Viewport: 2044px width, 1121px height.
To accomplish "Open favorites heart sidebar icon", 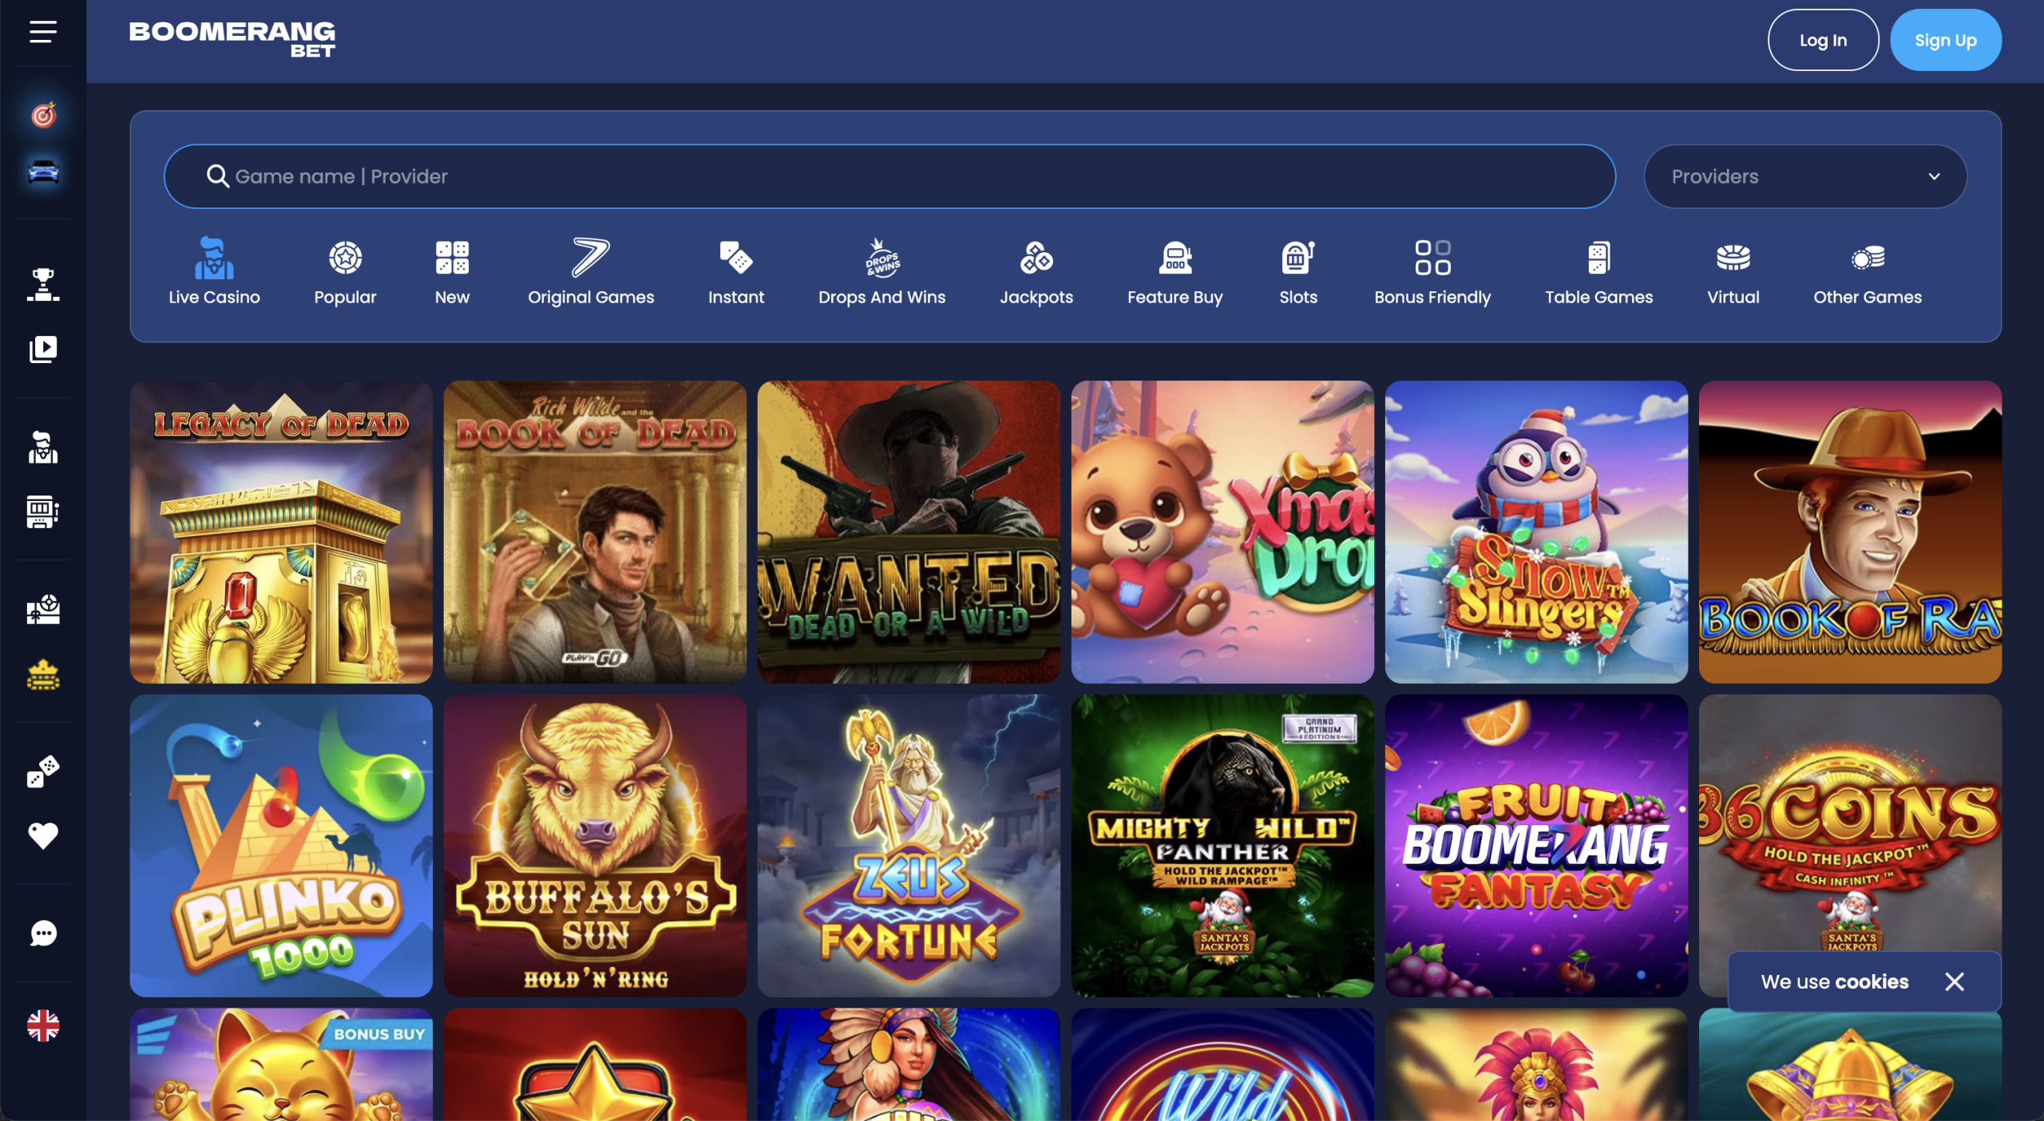I will pyautogui.click(x=43, y=835).
